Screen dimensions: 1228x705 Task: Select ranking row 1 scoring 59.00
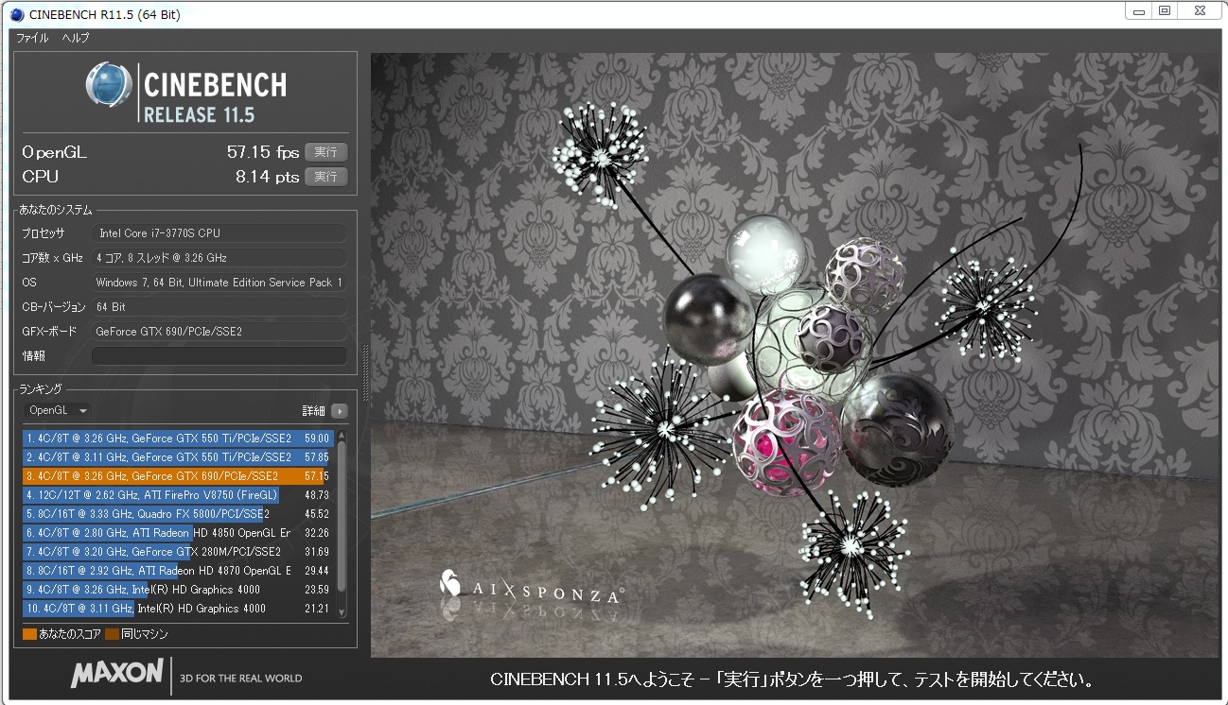pyautogui.click(x=178, y=438)
